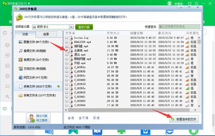
Task: Click the file icon of f_0035ff
Action: 71,93
